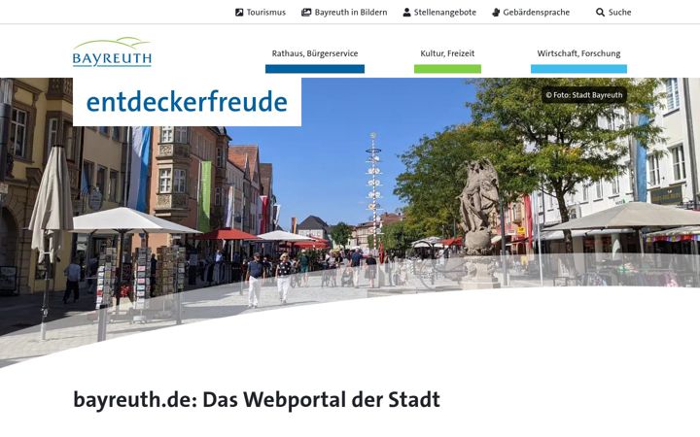Screen dimensions: 700x437
Task: Open the Wirtschaft, Forschung menu
Action: pos(578,53)
